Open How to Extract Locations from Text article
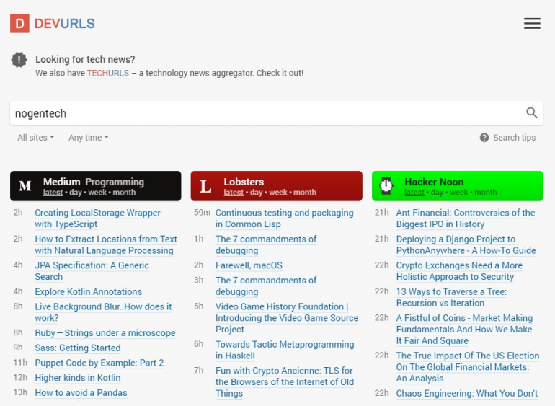Image resolution: width=555 pixels, height=406 pixels. 106,244
